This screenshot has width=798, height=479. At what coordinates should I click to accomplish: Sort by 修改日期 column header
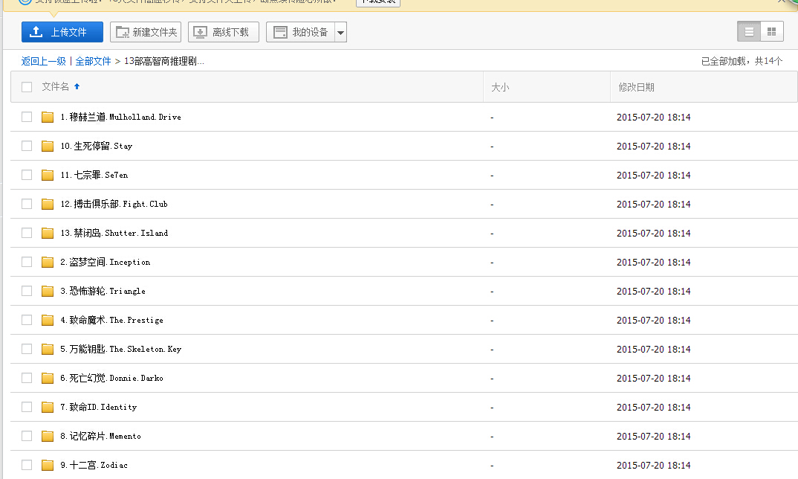pyautogui.click(x=636, y=87)
